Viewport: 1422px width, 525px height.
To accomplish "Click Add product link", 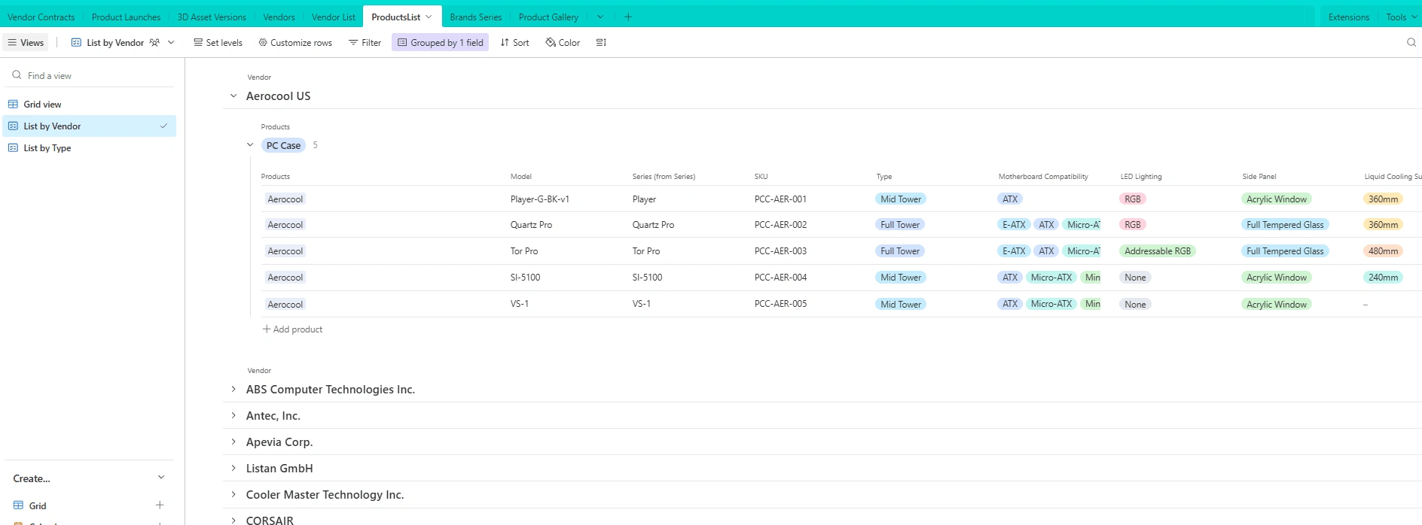I will [292, 329].
